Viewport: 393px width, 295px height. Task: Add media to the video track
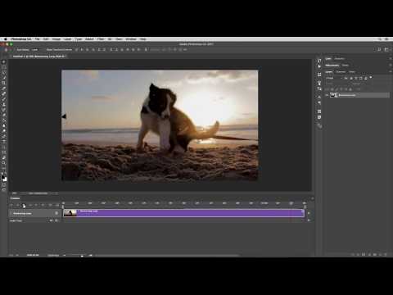coord(309,213)
